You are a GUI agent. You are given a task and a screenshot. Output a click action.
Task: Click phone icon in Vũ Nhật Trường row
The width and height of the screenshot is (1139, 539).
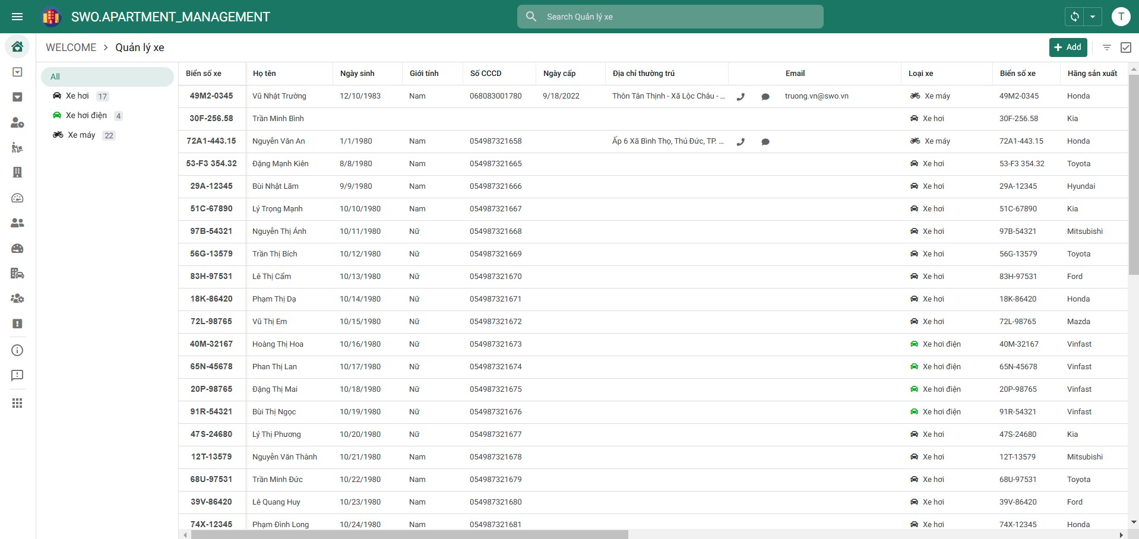pos(741,96)
